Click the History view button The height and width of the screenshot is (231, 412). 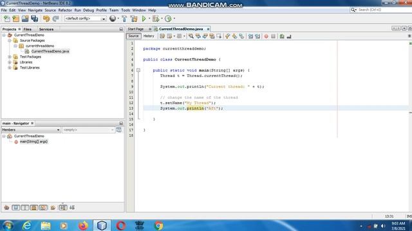[149, 36]
